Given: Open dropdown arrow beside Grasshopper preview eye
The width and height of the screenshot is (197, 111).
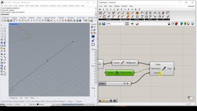Looking at the screenshot, I should pos(135,24).
